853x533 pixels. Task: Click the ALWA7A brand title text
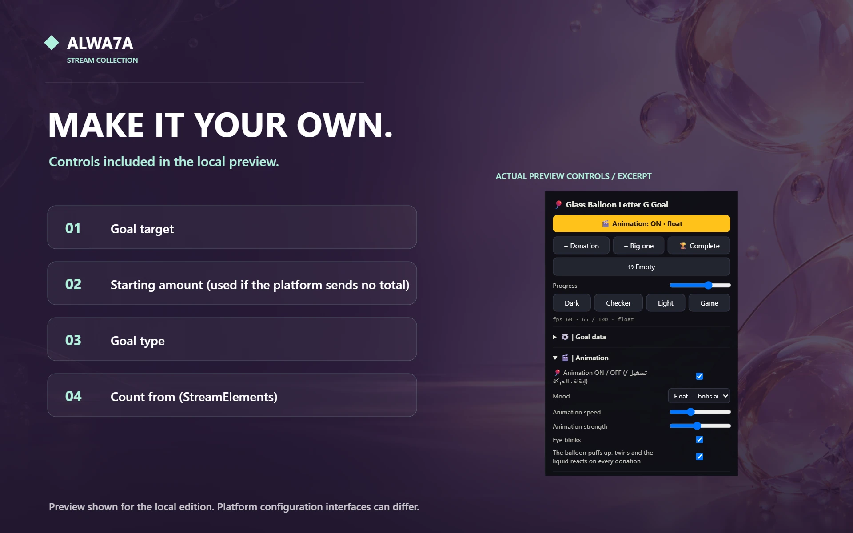[100, 43]
